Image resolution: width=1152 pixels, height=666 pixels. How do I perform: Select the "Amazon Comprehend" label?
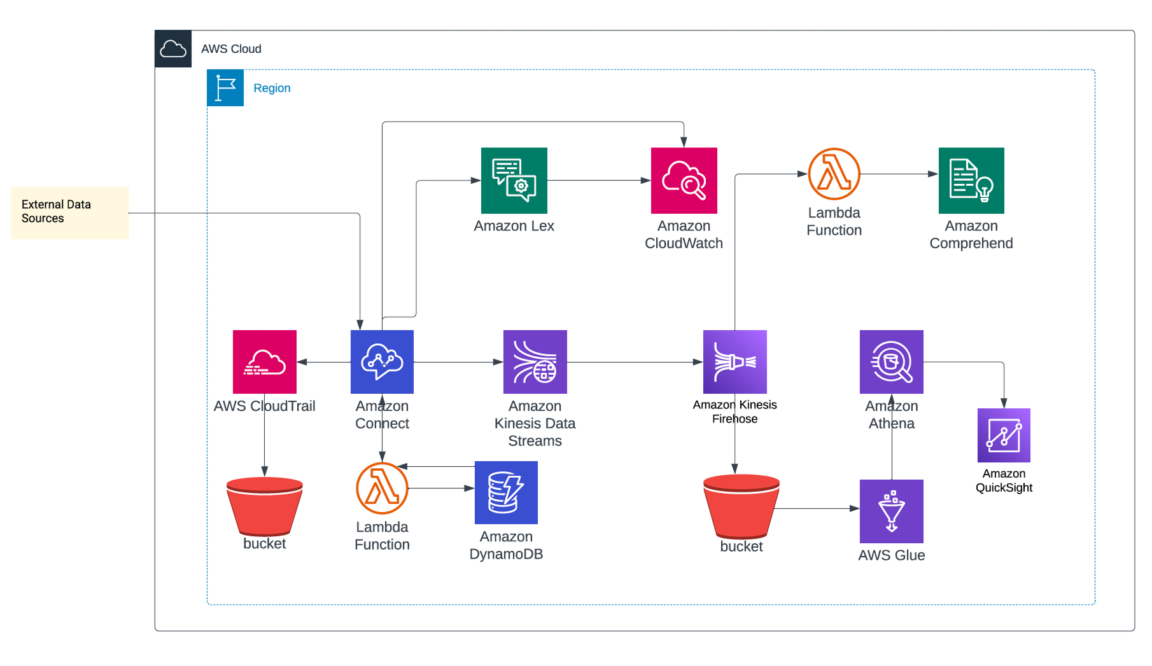[x=971, y=235]
